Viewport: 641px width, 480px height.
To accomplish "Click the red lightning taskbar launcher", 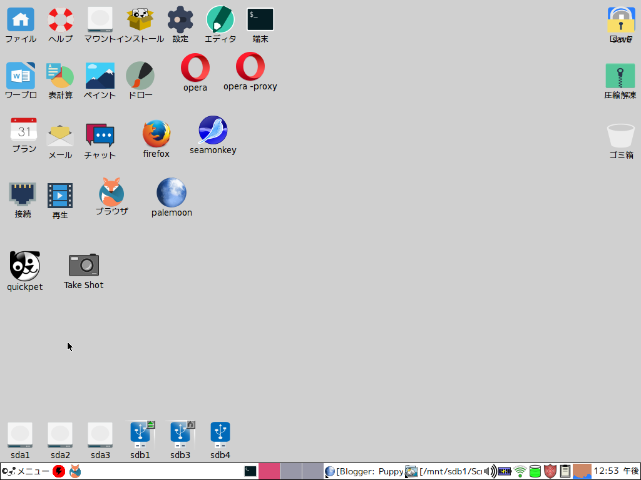I will pyautogui.click(x=59, y=471).
